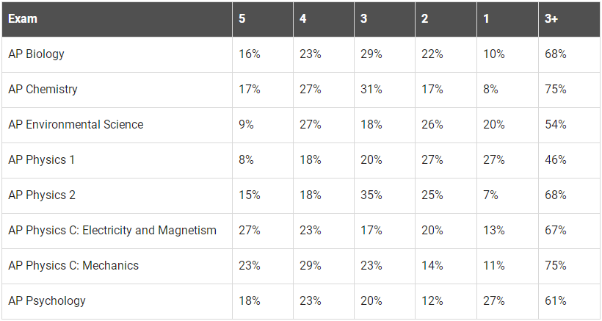This screenshot has width=602, height=321.
Task: Click the Exam column header
Action: point(23,19)
